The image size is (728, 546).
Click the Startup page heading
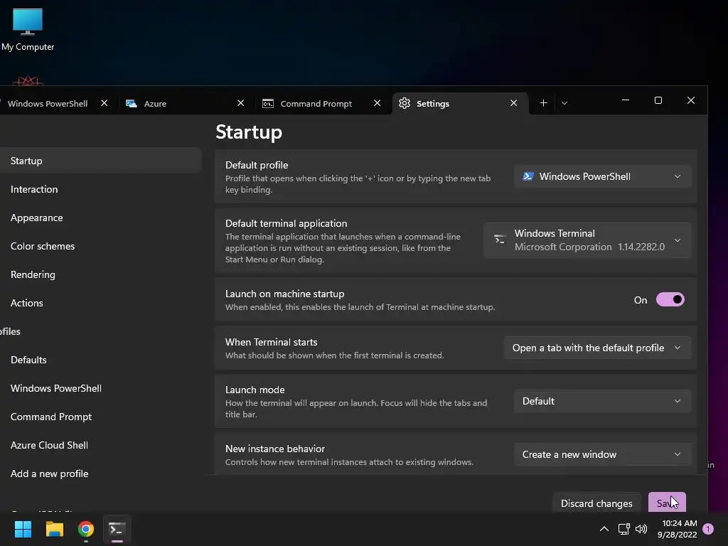[x=249, y=132]
